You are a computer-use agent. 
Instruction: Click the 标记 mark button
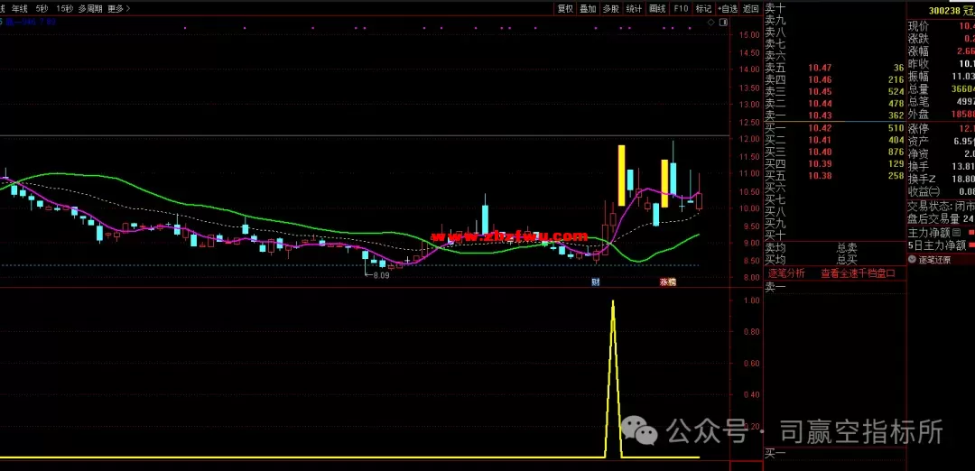click(703, 9)
